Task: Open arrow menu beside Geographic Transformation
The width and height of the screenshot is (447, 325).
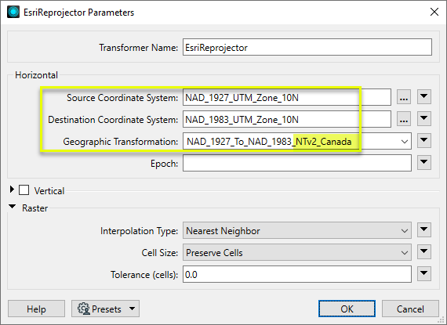Action: point(424,141)
